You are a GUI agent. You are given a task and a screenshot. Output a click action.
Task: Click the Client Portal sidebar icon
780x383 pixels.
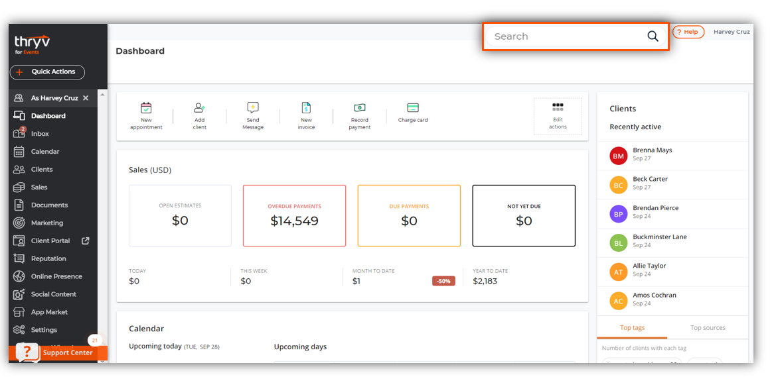click(19, 241)
